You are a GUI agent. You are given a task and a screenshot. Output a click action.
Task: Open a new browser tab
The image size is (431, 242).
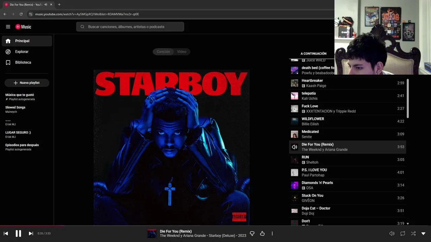coord(59,5)
